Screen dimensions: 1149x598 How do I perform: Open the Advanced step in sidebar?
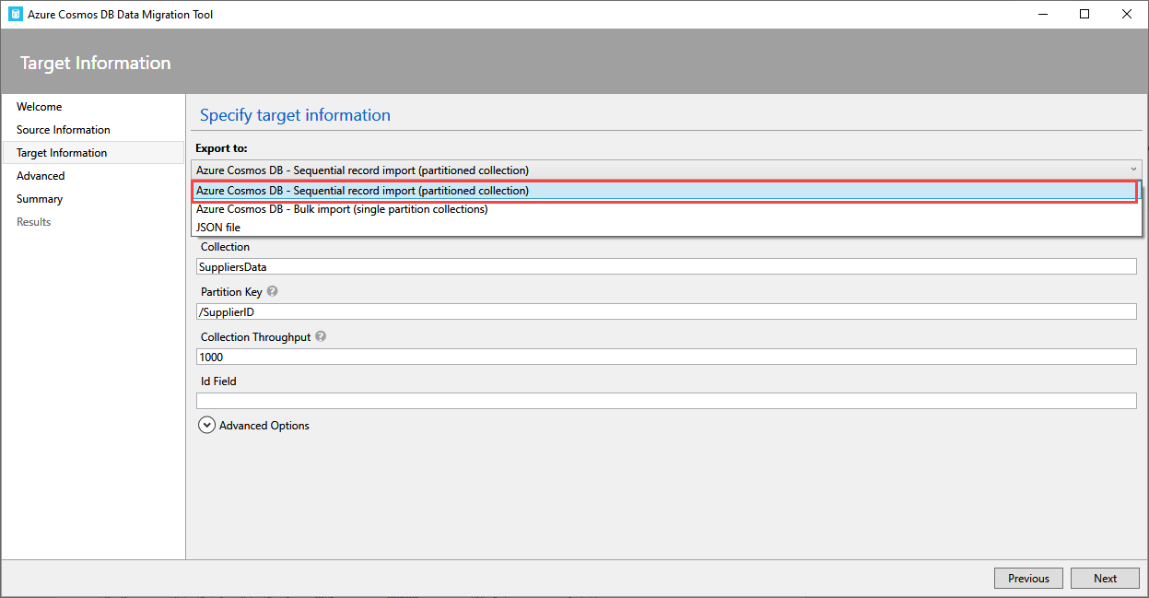93,176
